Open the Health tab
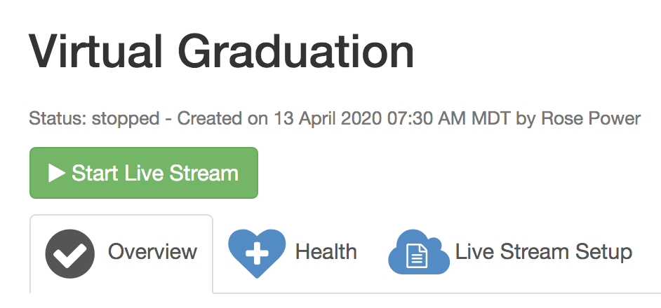This screenshot has width=661, height=308. click(326, 252)
